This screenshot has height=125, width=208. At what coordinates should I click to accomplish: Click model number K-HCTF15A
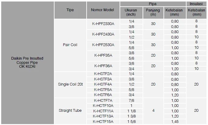(103, 121)
